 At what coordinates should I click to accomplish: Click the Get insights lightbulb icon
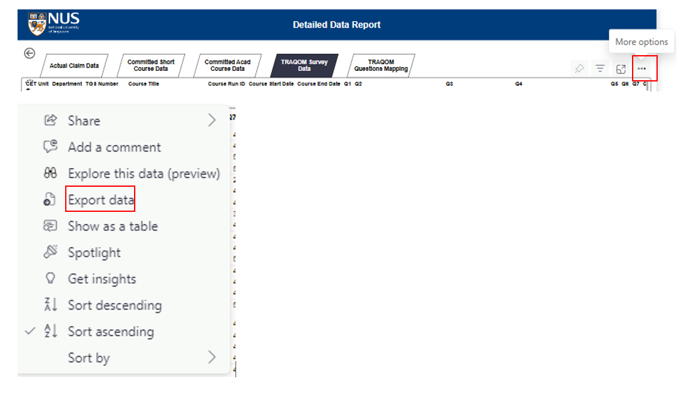50,279
